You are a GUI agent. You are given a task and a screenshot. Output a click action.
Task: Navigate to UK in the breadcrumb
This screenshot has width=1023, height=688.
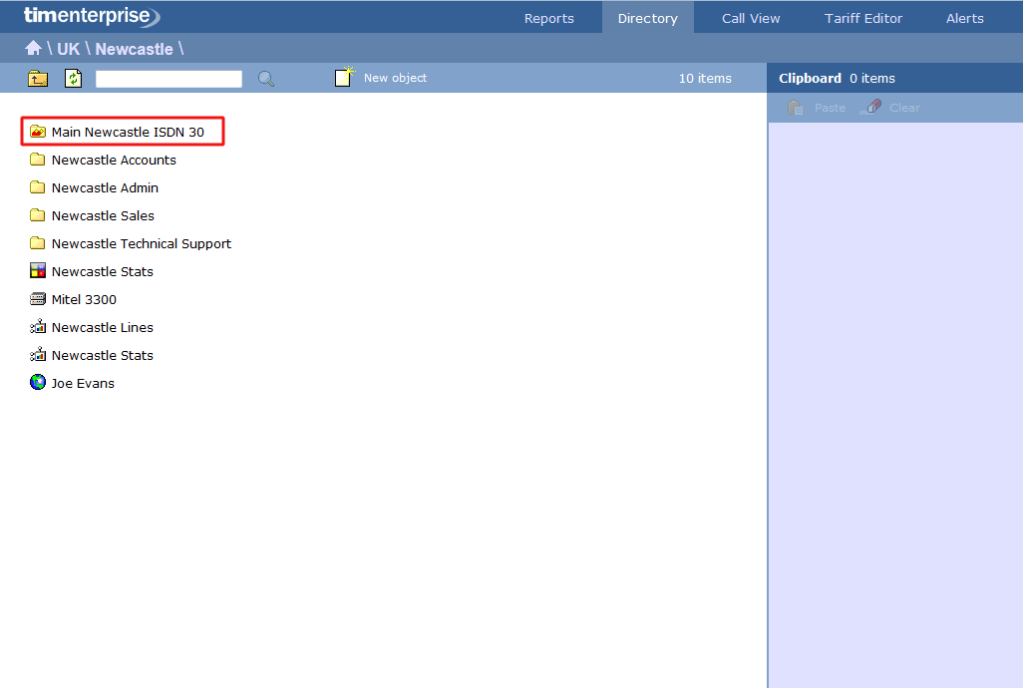tap(68, 49)
